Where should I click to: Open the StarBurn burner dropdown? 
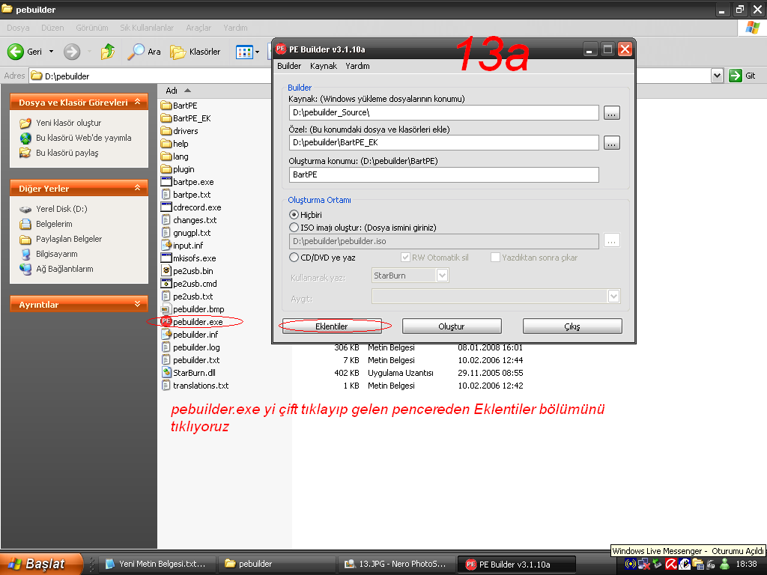coord(442,276)
